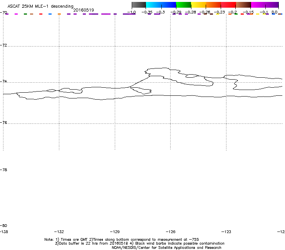Click the longitude label '-123'

point(226,232)
